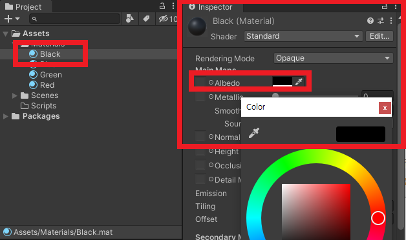The width and height of the screenshot is (406, 240).
Task: Click the Normal Map texture slot
Action: point(200,136)
